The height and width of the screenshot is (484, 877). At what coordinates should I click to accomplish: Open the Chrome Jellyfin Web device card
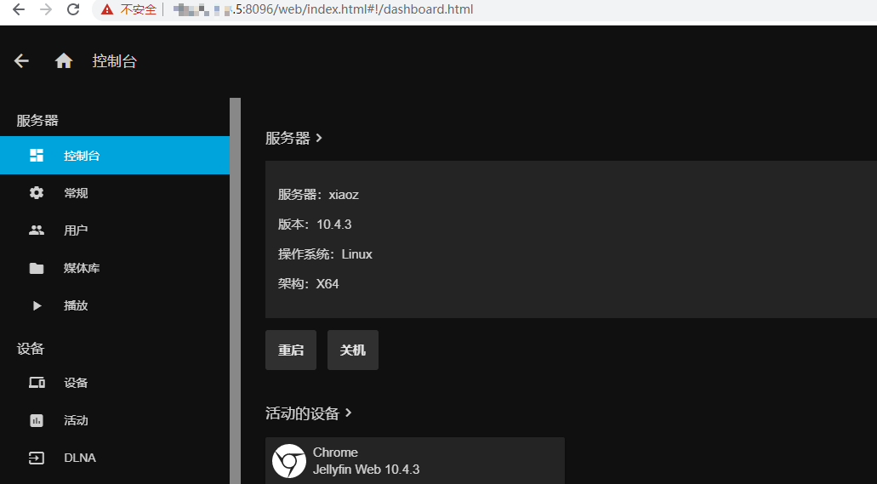click(415, 461)
